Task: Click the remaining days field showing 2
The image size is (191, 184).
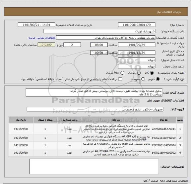Action: pos(72,45)
